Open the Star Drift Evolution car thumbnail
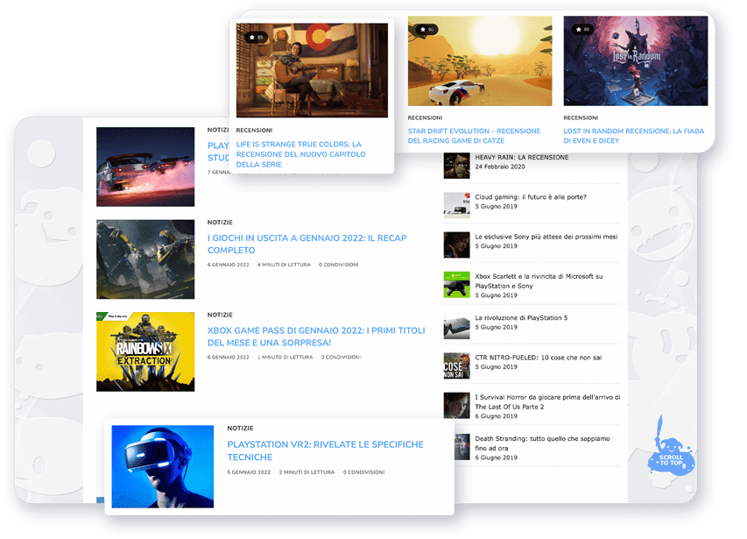The image size is (747, 539). click(x=480, y=61)
